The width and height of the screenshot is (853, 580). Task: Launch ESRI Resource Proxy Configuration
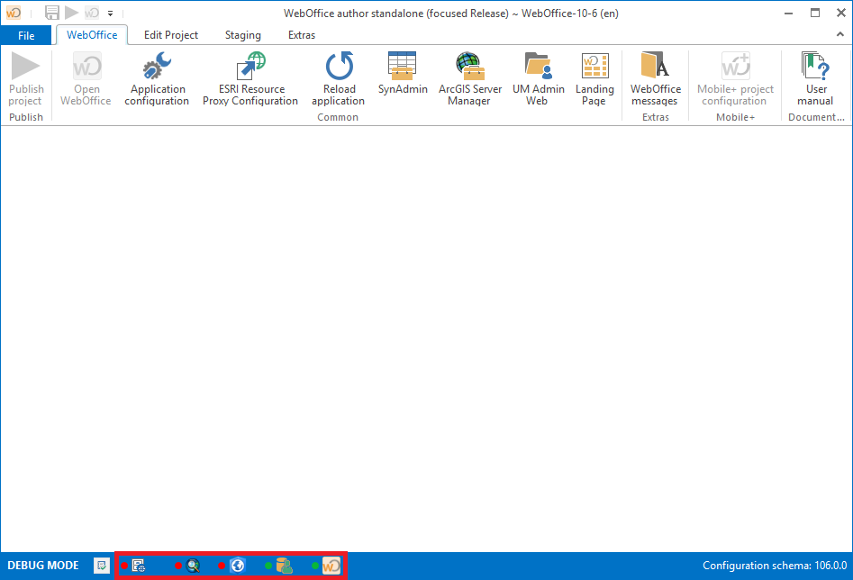[250, 79]
